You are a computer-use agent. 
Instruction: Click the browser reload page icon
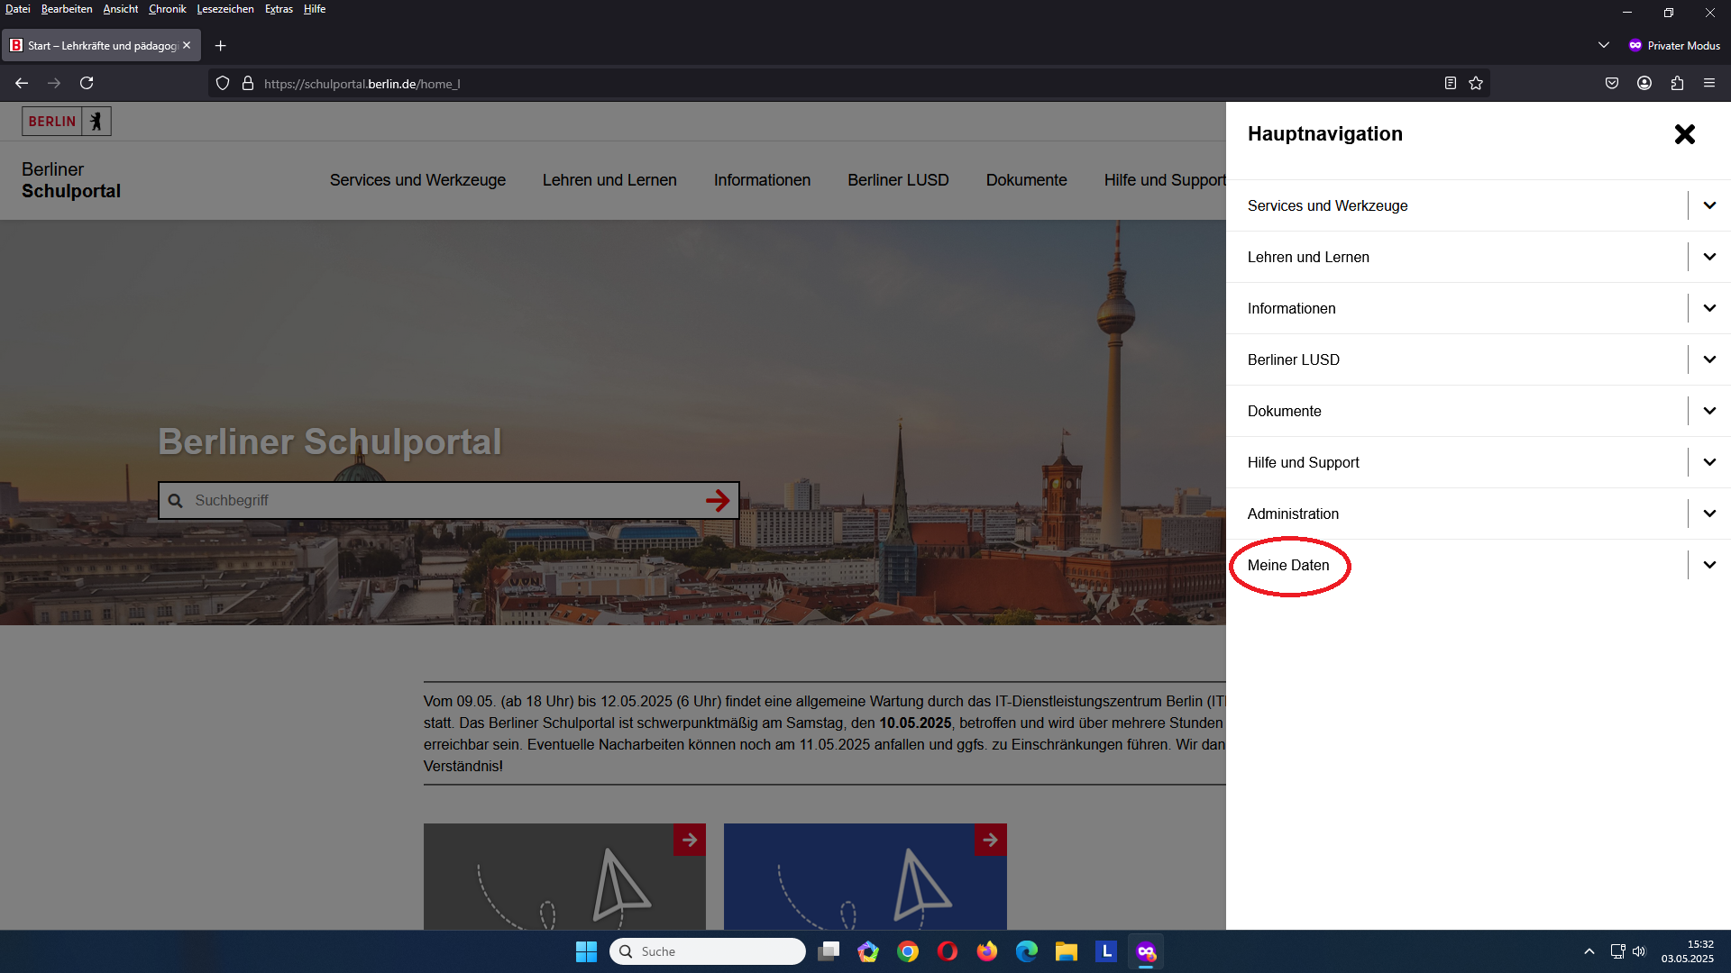point(87,83)
